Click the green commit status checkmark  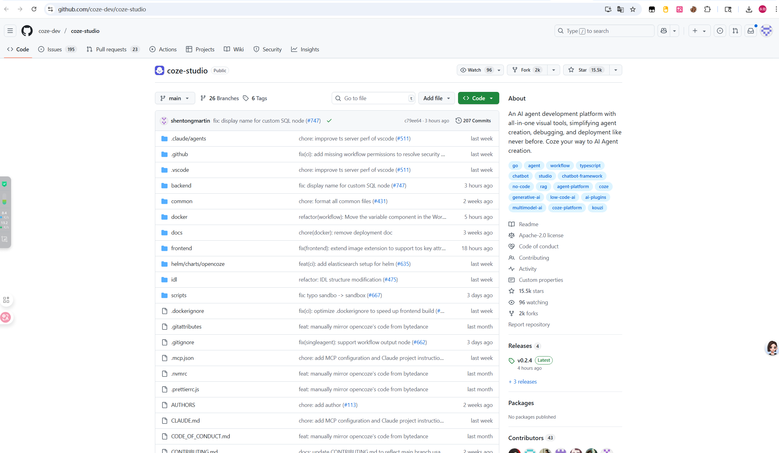pyautogui.click(x=329, y=121)
